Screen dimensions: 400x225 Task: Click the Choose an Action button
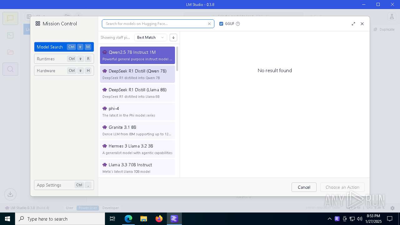tap(342, 187)
